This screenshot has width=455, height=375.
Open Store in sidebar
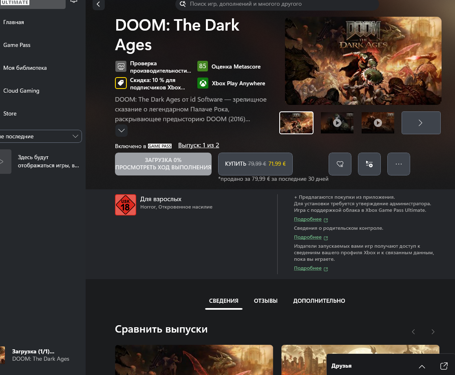(10, 113)
